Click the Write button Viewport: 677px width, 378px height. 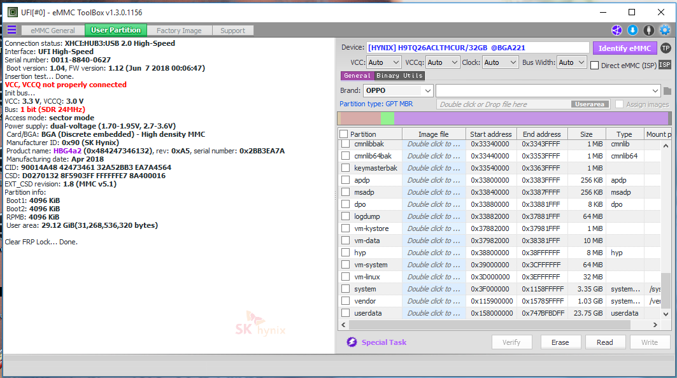[650, 342]
